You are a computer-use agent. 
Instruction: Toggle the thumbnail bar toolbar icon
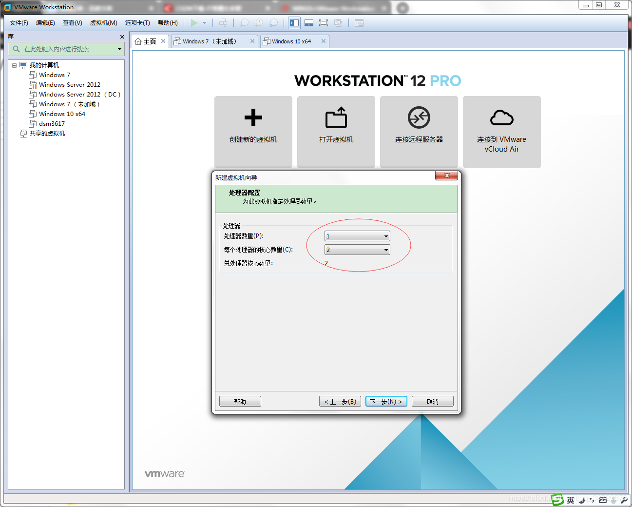[x=309, y=23]
